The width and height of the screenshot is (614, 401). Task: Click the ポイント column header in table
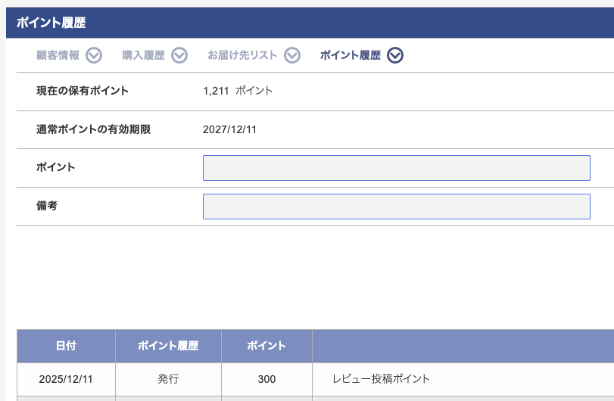click(x=266, y=346)
